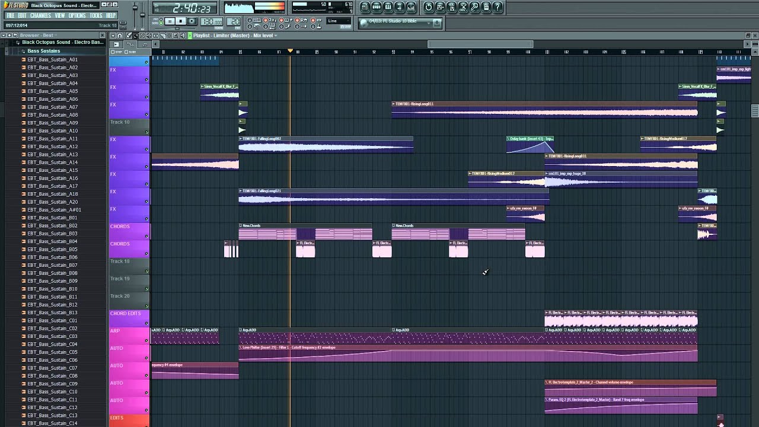Adjust the master pitch slider
The image size is (759, 427).
click(x=142, y=14)
